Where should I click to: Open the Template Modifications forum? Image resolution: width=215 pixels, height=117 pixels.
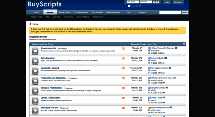point(51,88)
